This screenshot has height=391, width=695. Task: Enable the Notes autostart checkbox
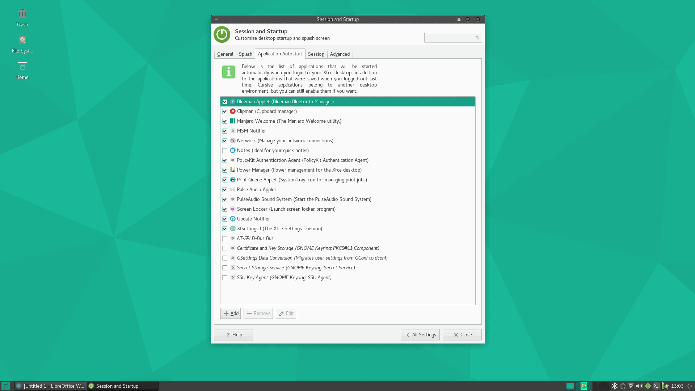point(225,150)
